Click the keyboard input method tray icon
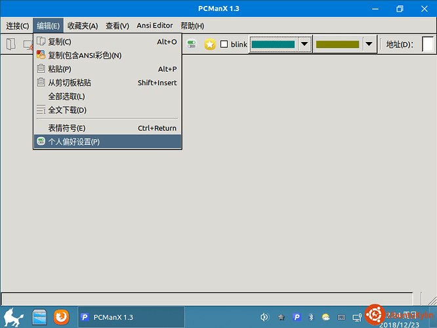This screenshot has width=437, height=328. [x=341, y=318]
